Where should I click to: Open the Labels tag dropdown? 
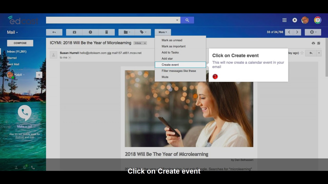[143, 32]
